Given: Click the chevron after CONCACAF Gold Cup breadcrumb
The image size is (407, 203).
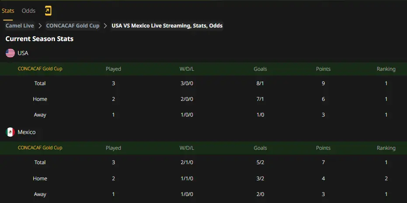Looking at the screenshot, I should point(105,26).
